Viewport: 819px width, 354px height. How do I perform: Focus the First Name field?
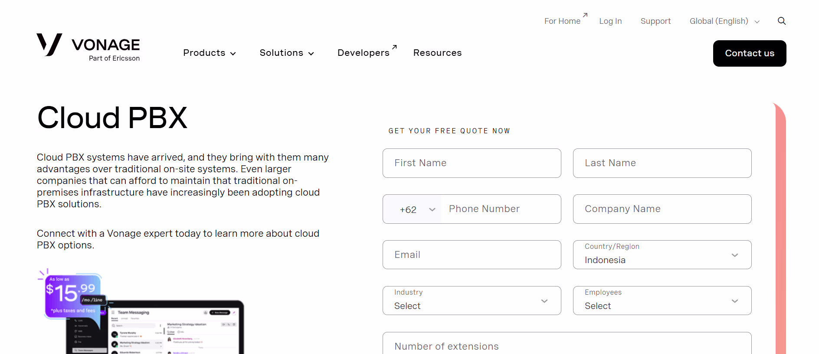[472, 163]
